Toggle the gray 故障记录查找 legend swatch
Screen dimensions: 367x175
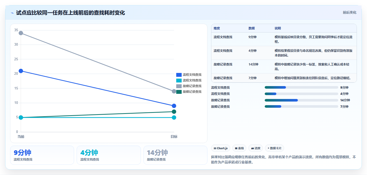click(179, 86)
